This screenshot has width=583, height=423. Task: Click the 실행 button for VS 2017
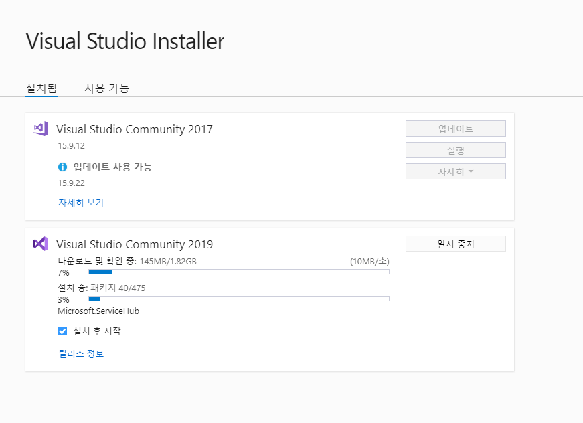point(455,150)
